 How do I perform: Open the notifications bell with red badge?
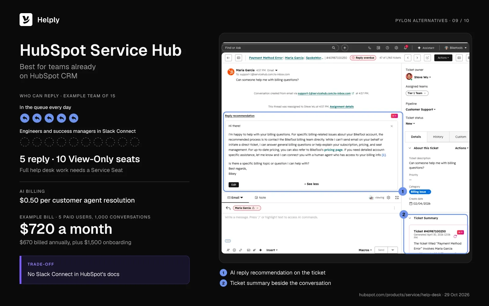tap(406, 47)
